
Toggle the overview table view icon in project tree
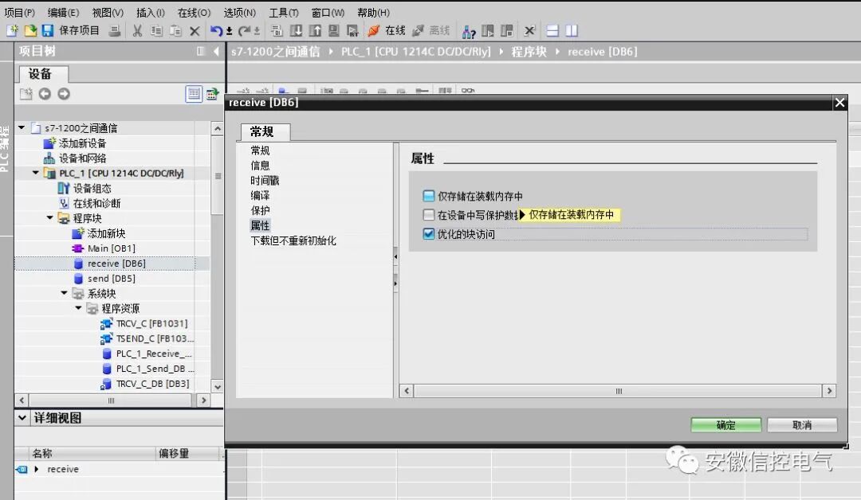click(194, 94)
